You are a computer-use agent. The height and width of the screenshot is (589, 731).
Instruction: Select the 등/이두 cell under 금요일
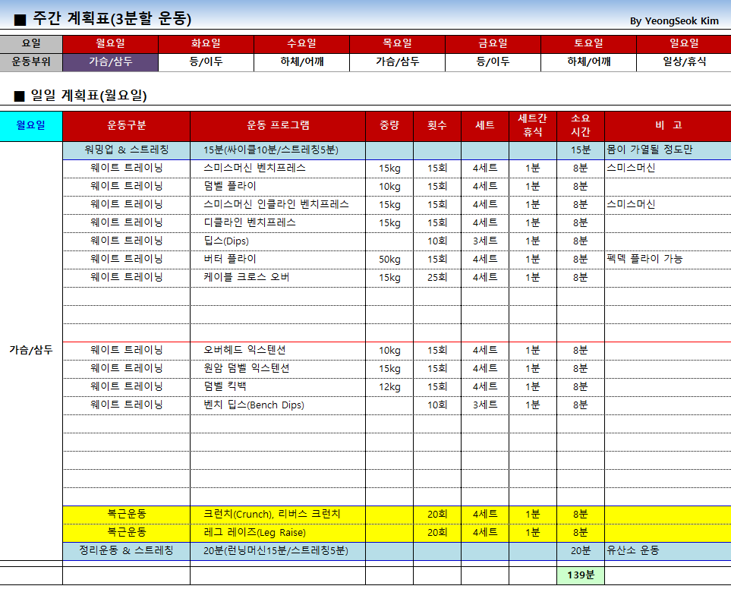493,62
